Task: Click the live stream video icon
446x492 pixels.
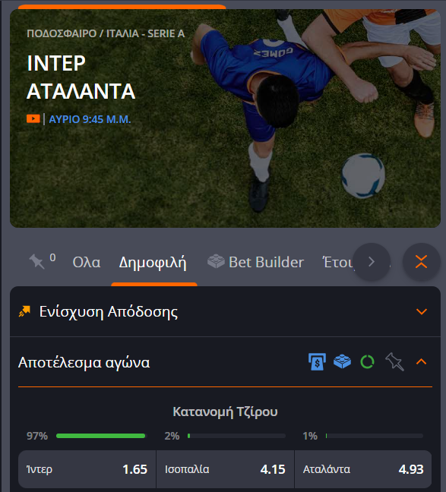Action: click(33, 119)
